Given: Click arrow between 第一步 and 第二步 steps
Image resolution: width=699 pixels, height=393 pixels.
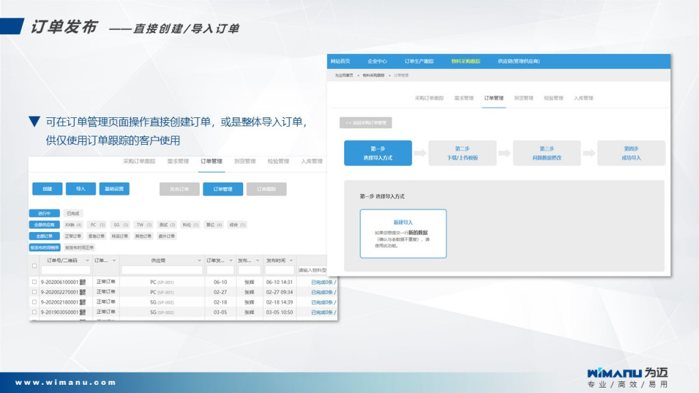Looking at the screenshot, I should click(420, 154).
